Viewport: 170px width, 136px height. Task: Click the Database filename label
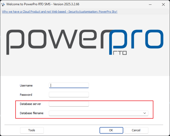pos(32,113)
